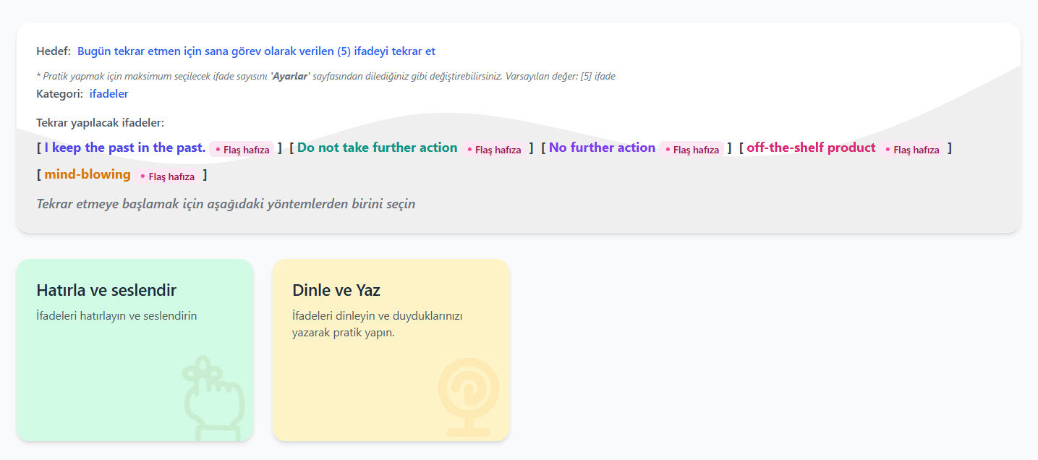Click 'Flaş hafıza' badge after 'mind-blowing'
Image resolution: width=1038 pixels, height=460 pixels.
coord(166,176)
